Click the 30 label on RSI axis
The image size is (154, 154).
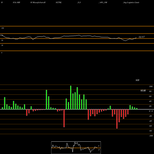(2, 45)
